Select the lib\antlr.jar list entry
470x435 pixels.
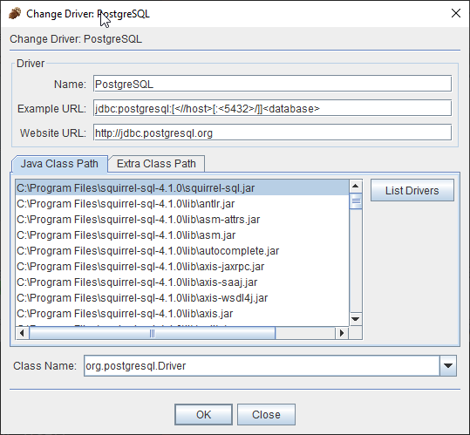[182, 204]
